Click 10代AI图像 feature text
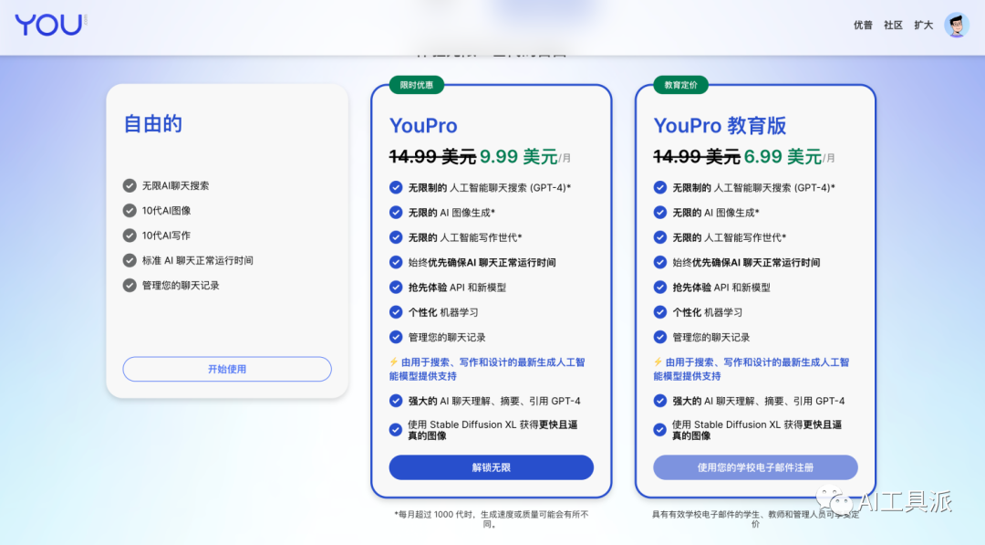This screenshot has width=985, height=545. pos(167,211)
